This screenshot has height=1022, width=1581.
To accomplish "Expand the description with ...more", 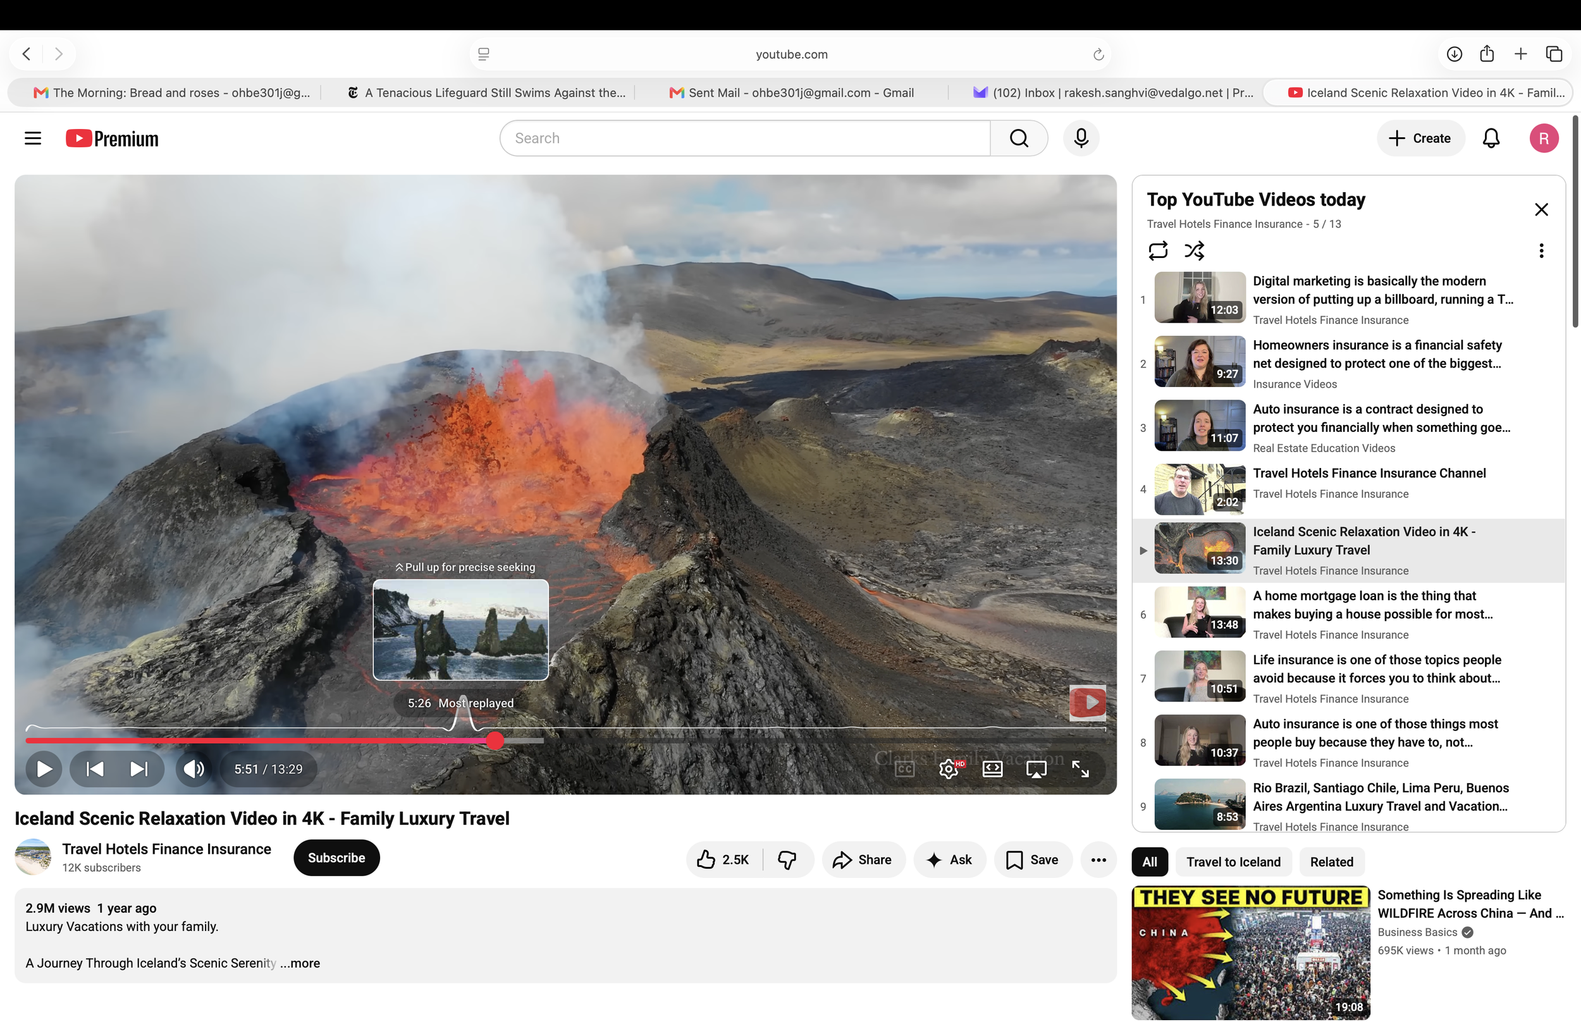I will coord(300,964).
